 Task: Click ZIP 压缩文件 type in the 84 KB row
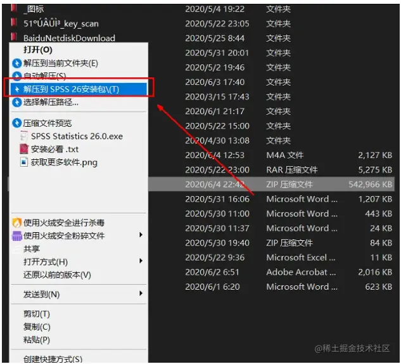290,243
